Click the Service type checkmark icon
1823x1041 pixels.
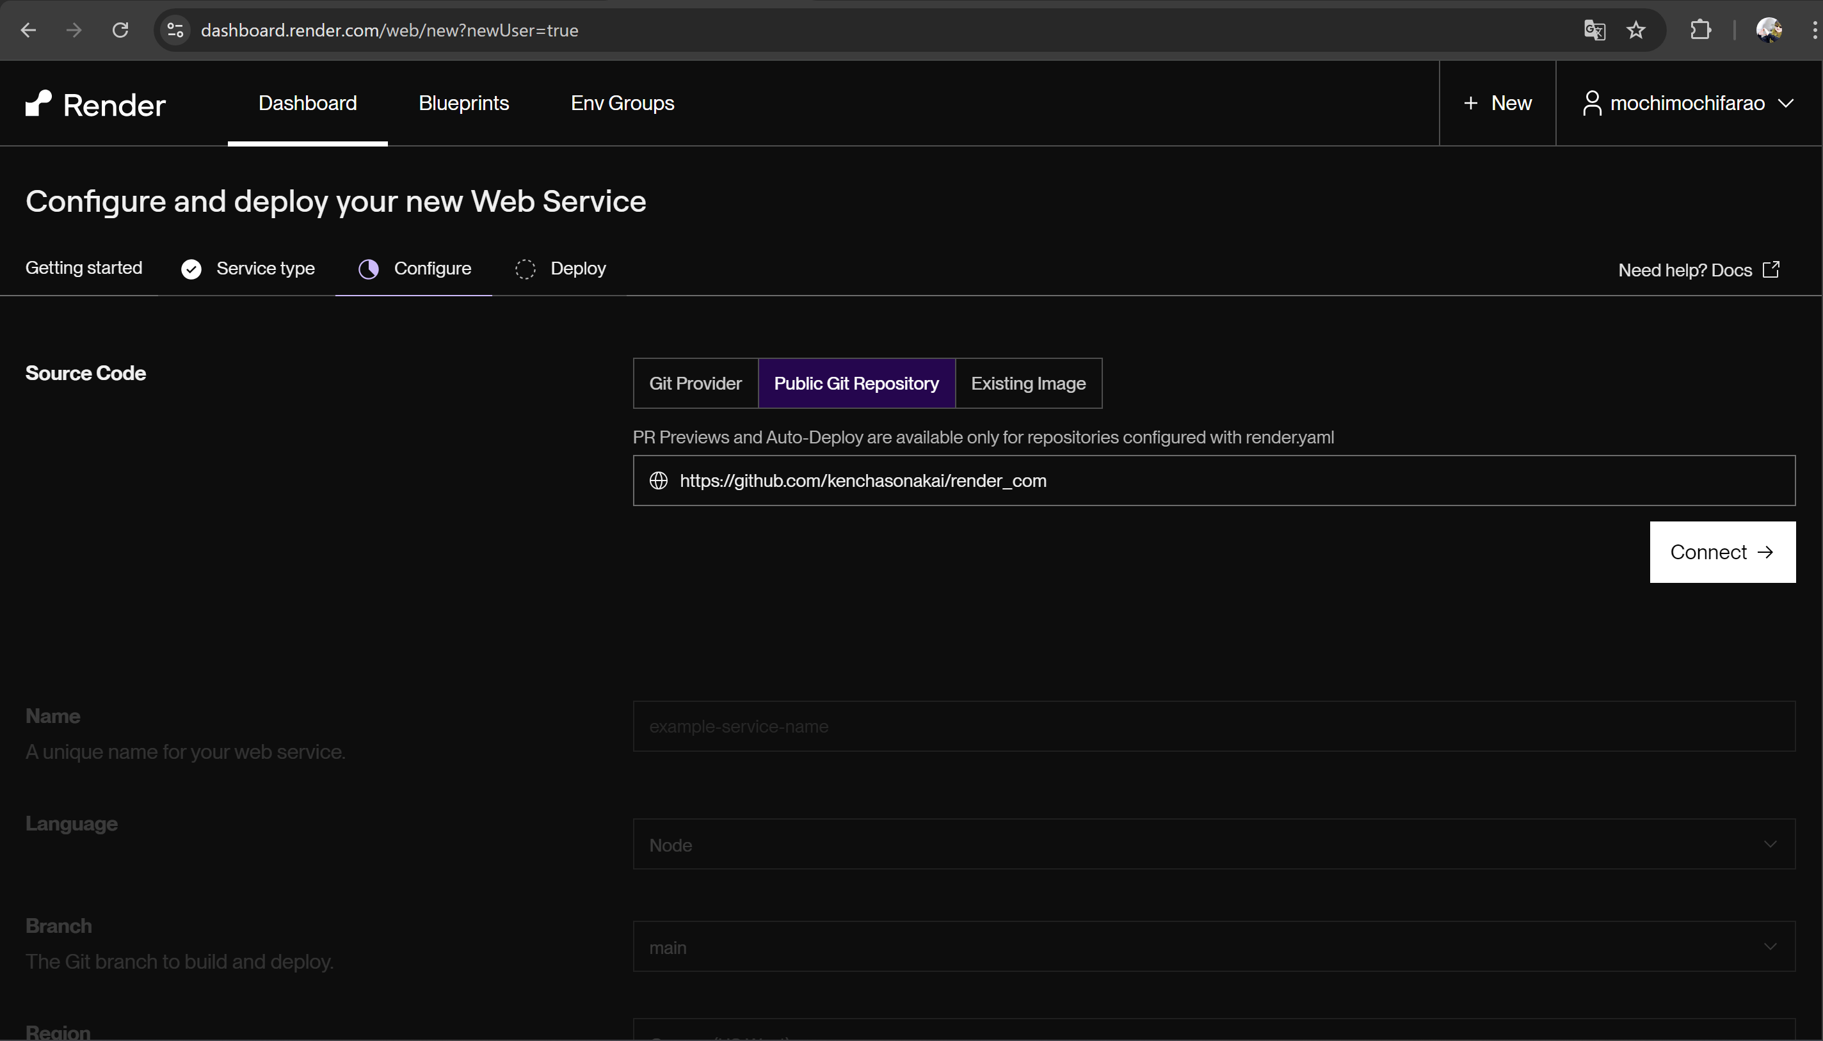click(x=191, y=269)
